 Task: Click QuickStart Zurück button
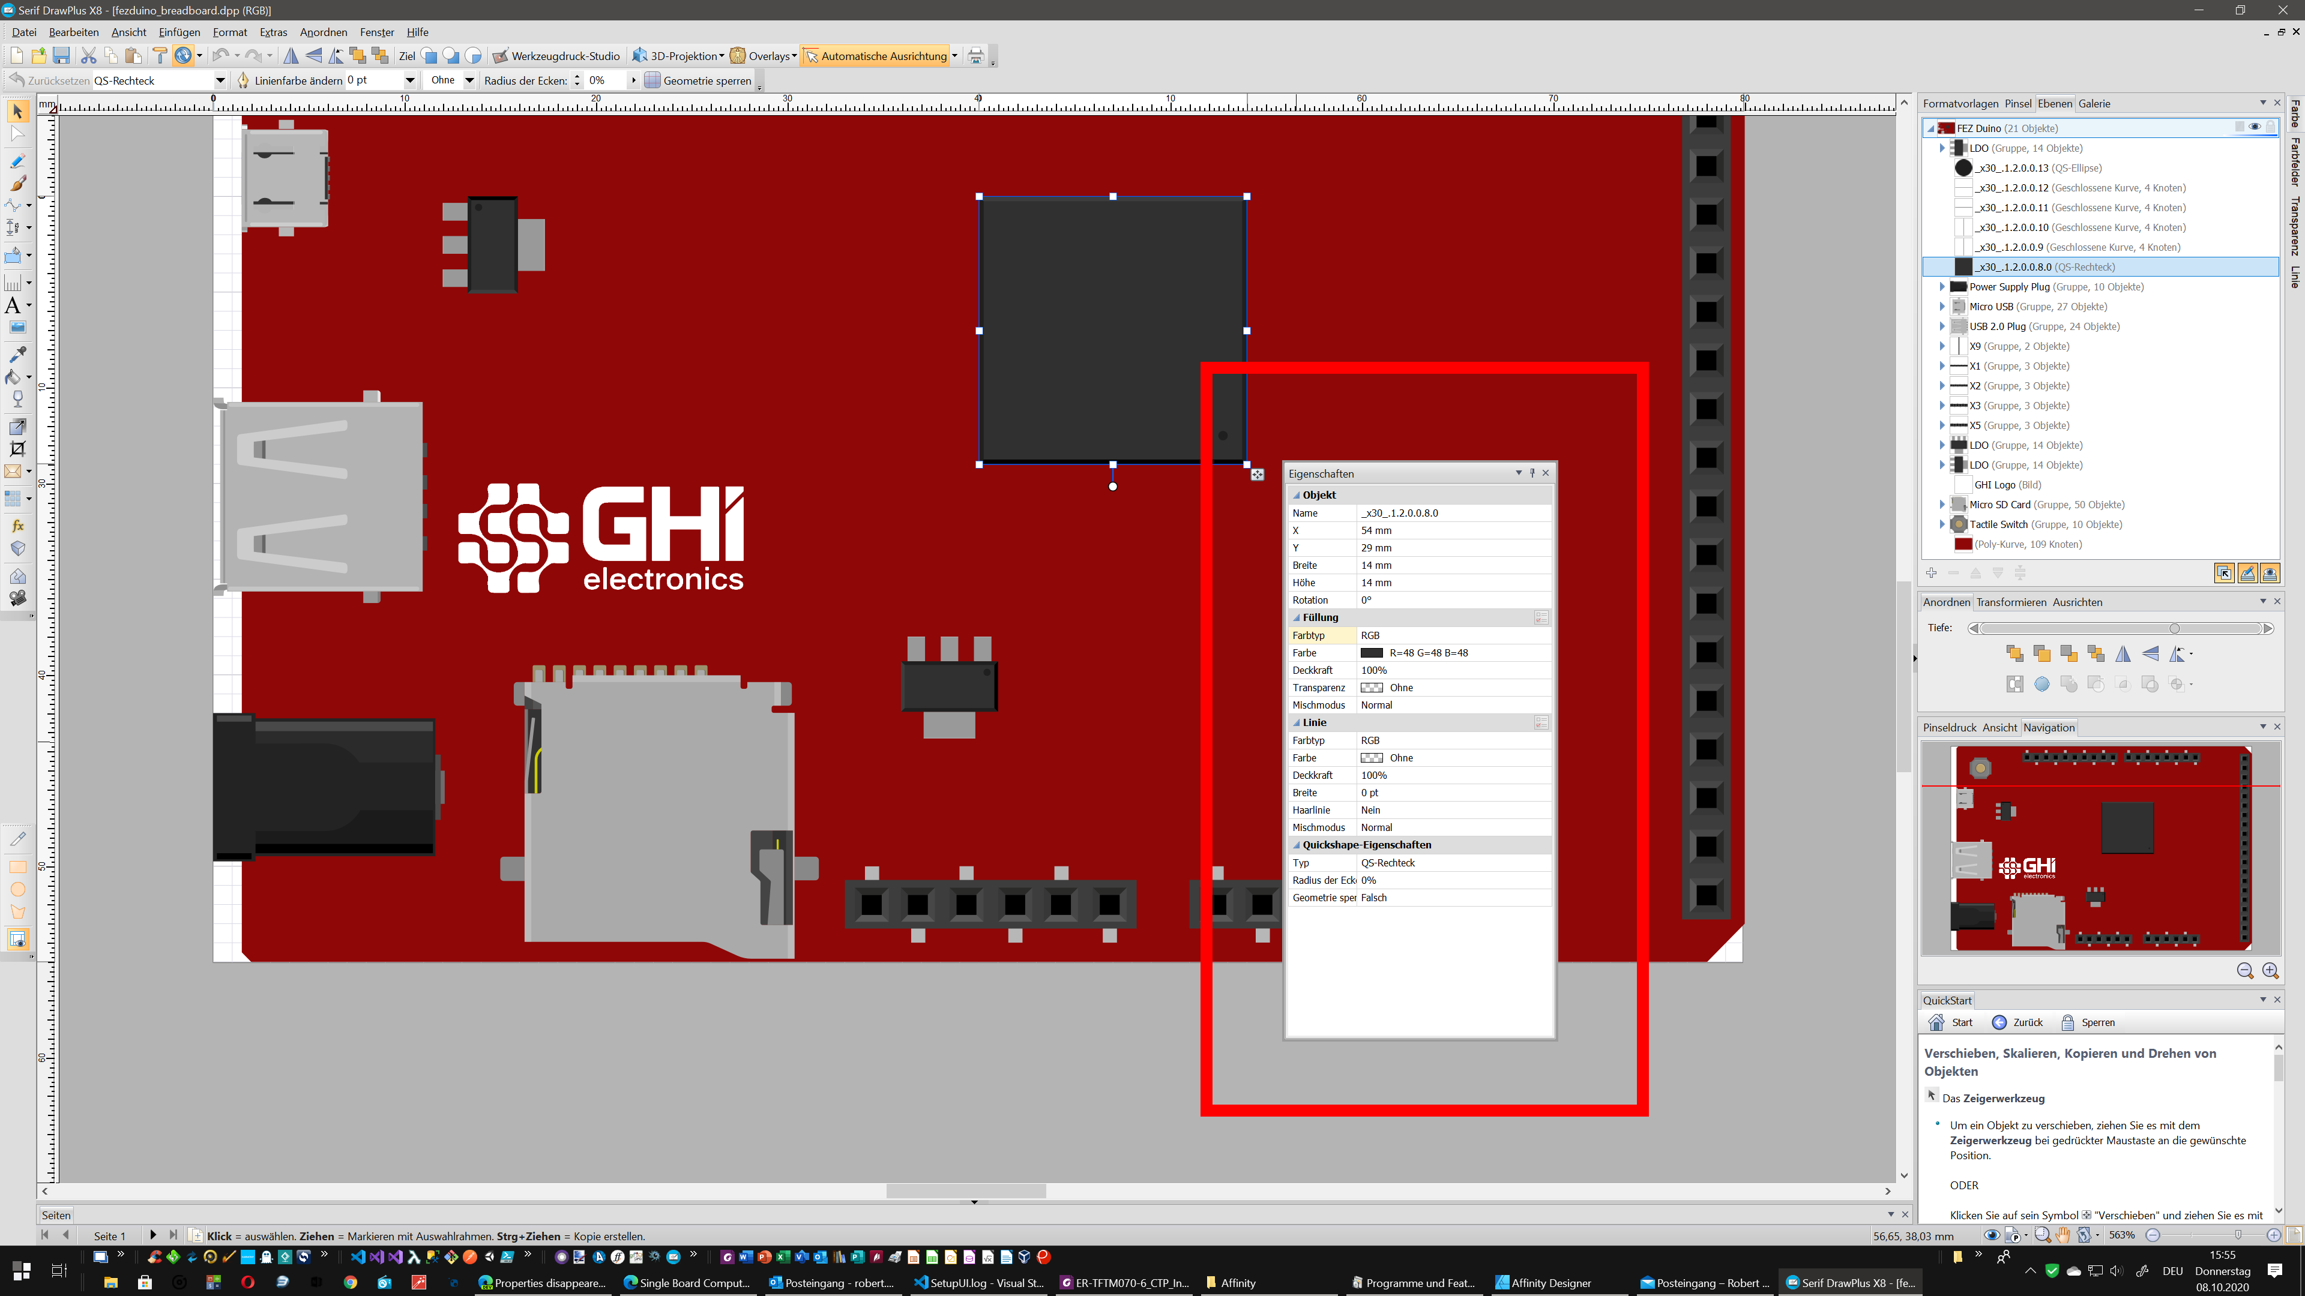pyautogui.click(x=2017, y=1022)
